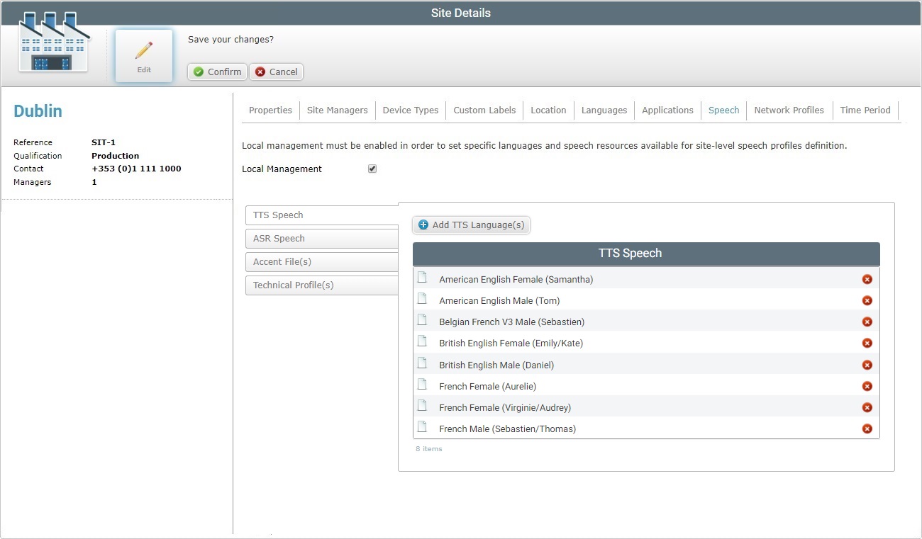This screenshot has width=922, height=539.
Task: Remove Belgian French V3 Male (Sebastien)
Action: coord(866,322)
